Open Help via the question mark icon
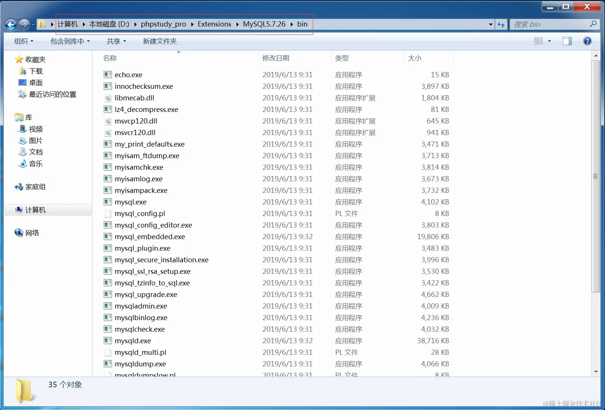The image size is (605, 410). point(587,41)
